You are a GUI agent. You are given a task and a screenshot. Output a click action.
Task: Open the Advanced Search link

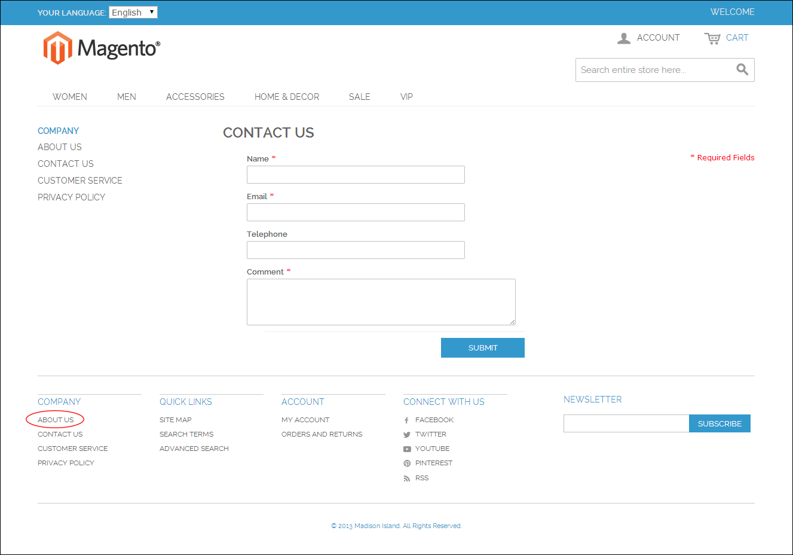tap(194, 449)
